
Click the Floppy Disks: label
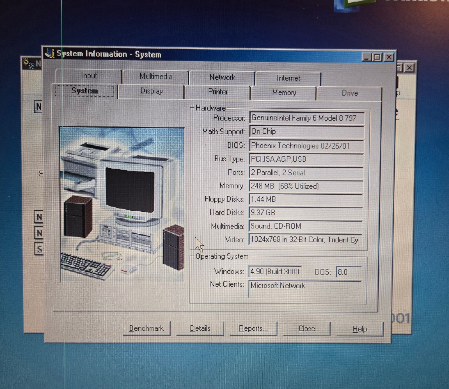[x=224, y=199]
